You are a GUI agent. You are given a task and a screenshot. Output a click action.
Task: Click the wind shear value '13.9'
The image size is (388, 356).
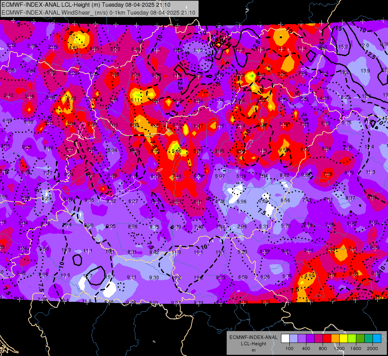pos(365,71)
